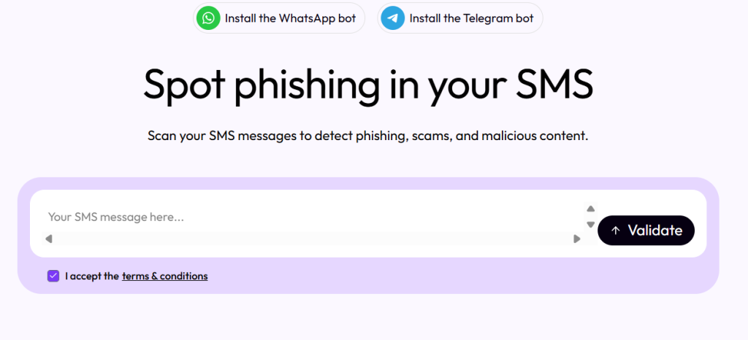
Task: Click the scroll-right arrow under SMS field
Action: click(x=577, y=239)
